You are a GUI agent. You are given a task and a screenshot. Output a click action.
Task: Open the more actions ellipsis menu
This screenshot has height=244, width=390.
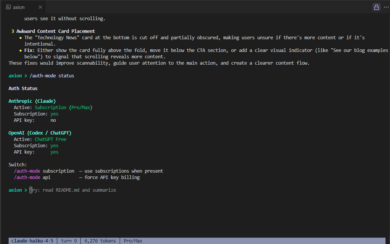[386, 7]
